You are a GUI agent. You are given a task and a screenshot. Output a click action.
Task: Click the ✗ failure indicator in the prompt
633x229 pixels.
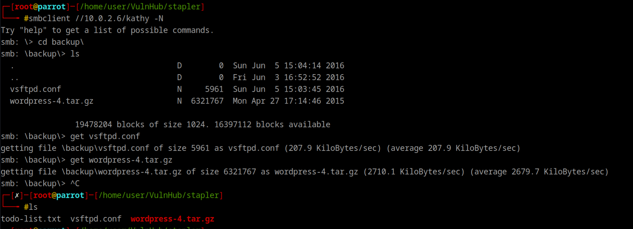[17, 196]
